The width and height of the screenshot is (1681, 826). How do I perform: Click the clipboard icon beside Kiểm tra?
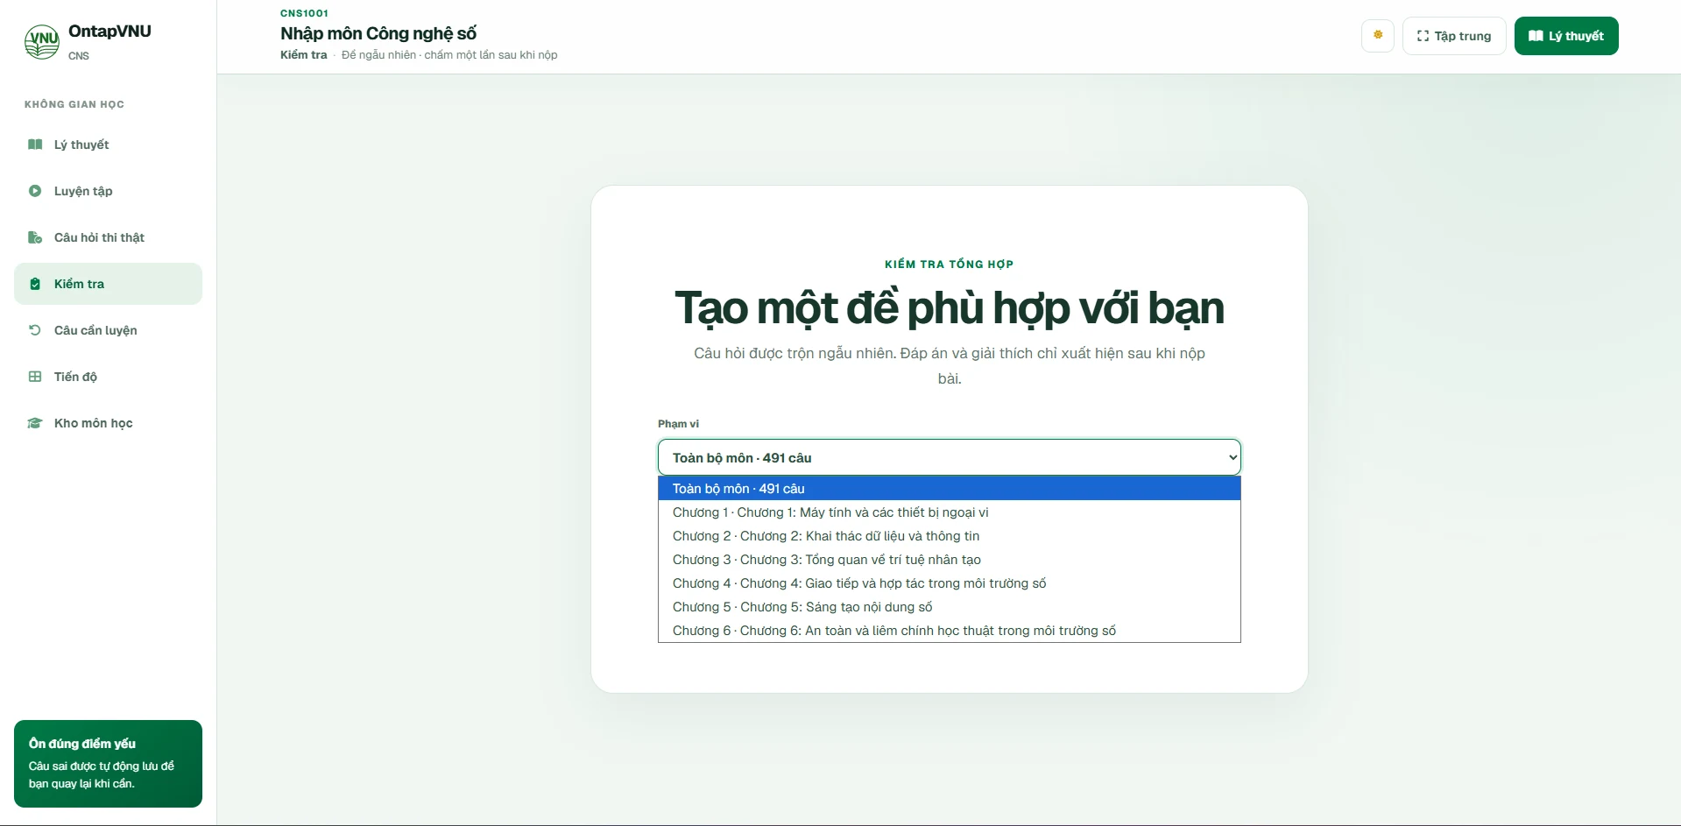[35, 284]
